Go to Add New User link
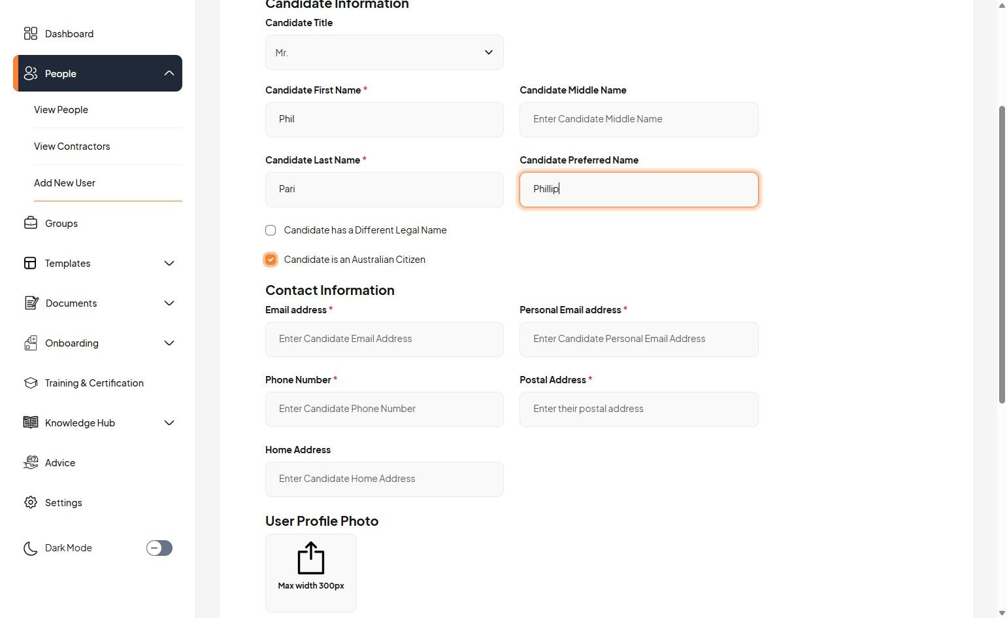The width and height of the screenshot is (1007, 618). (65, 183)
